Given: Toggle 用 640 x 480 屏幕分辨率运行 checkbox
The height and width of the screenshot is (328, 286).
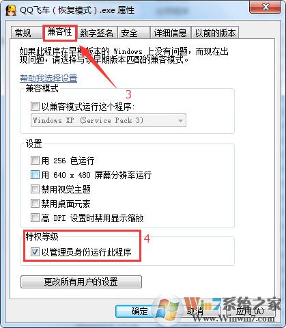Looking at the screenshot, I should pos(35,175).
